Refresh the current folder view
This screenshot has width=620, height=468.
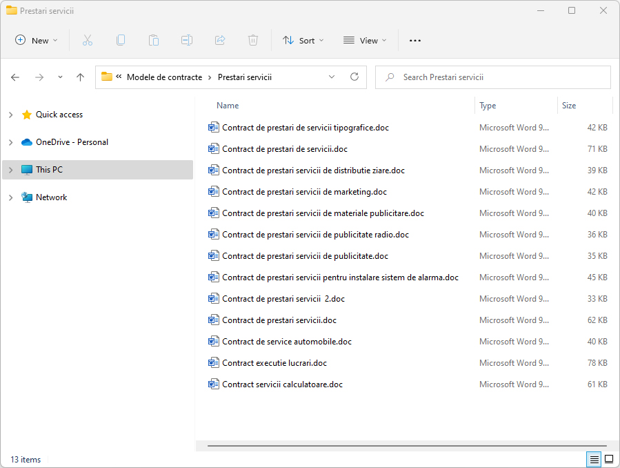354,77
